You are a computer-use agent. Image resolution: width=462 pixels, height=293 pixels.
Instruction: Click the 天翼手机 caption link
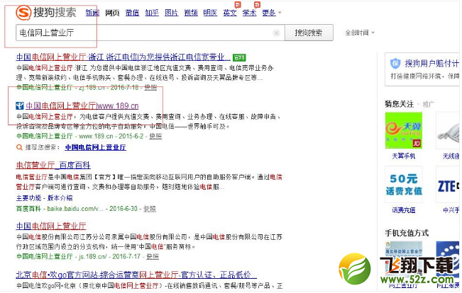point(403,156)
